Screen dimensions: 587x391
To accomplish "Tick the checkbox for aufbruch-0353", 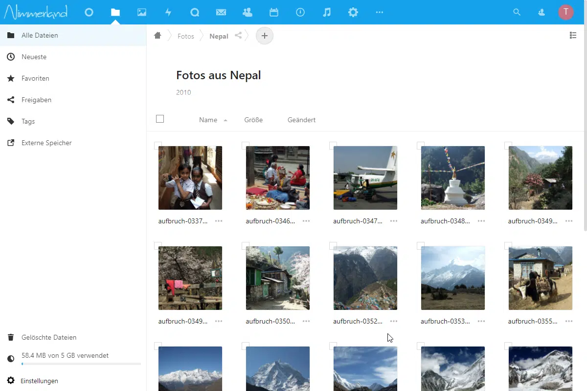I will pyautogui.click(x=420, y=245).
